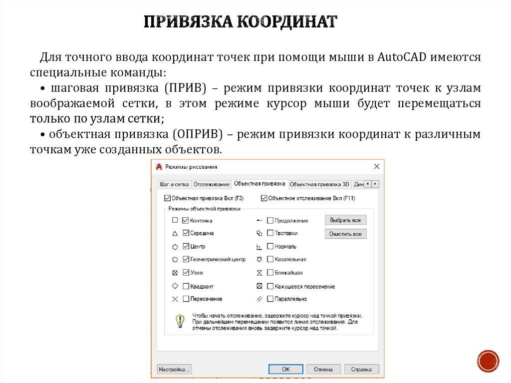Image resolution: width=511 pixels, height=383 pixels.
Task: Click the Midpoint triangle snap icon
Action: (175, 233)
